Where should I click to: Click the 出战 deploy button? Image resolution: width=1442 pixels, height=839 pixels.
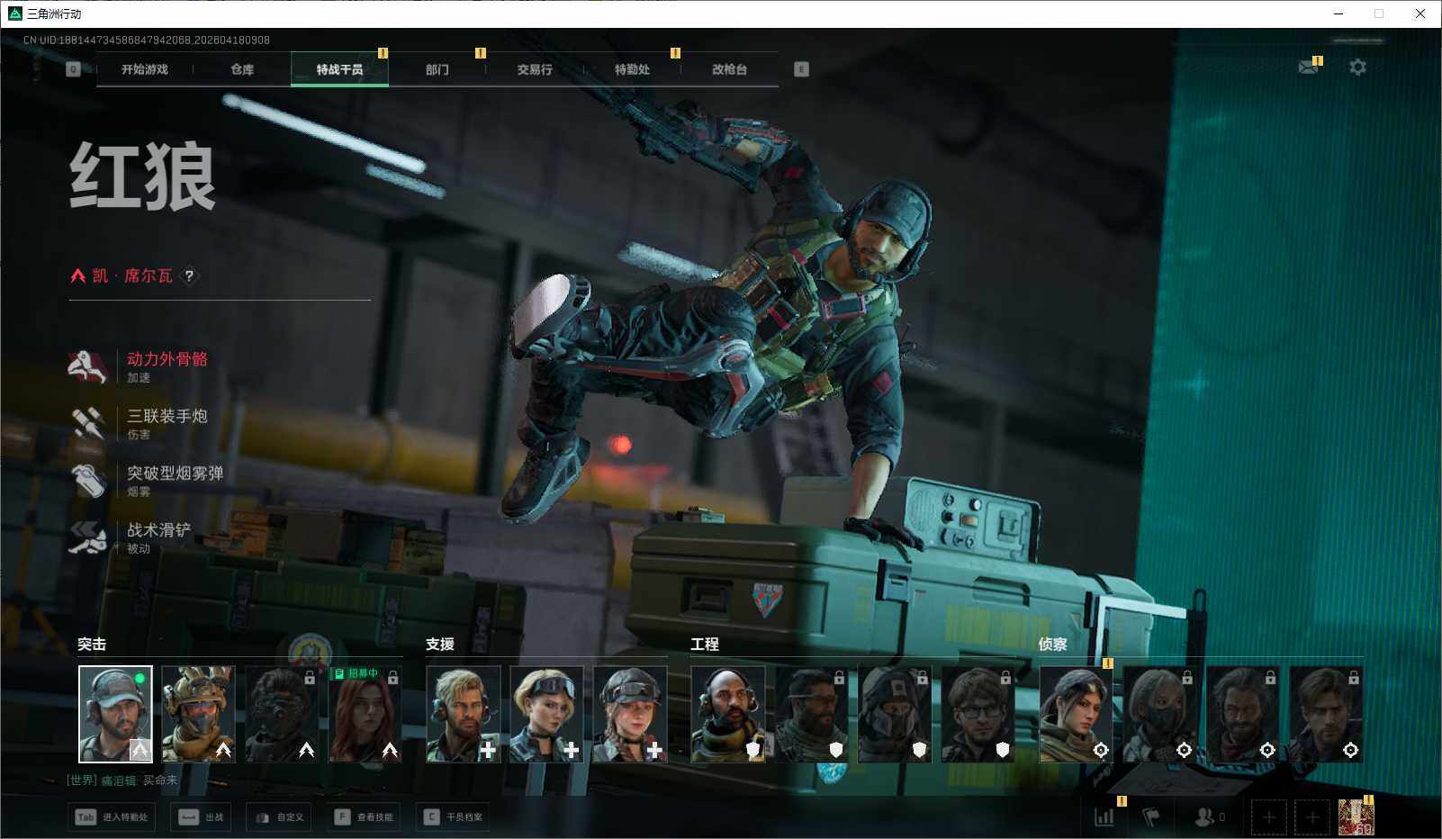coord(201,817)
